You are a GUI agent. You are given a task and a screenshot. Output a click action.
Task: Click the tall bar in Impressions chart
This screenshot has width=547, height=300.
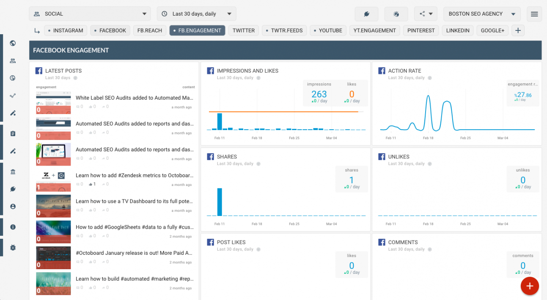pos(220,122)
